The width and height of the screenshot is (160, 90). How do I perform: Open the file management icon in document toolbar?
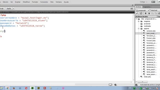coord(132,9)
